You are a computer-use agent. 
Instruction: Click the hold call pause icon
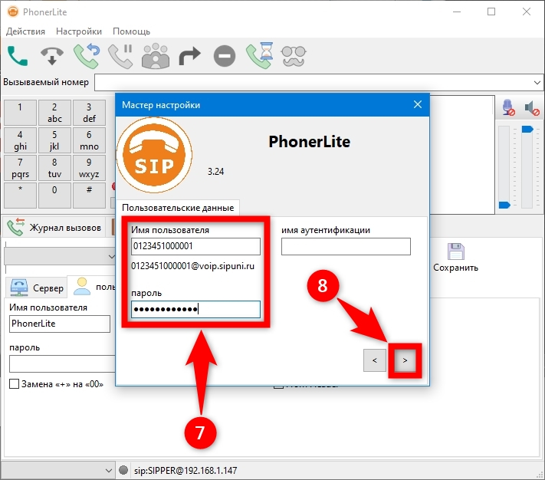120,56
